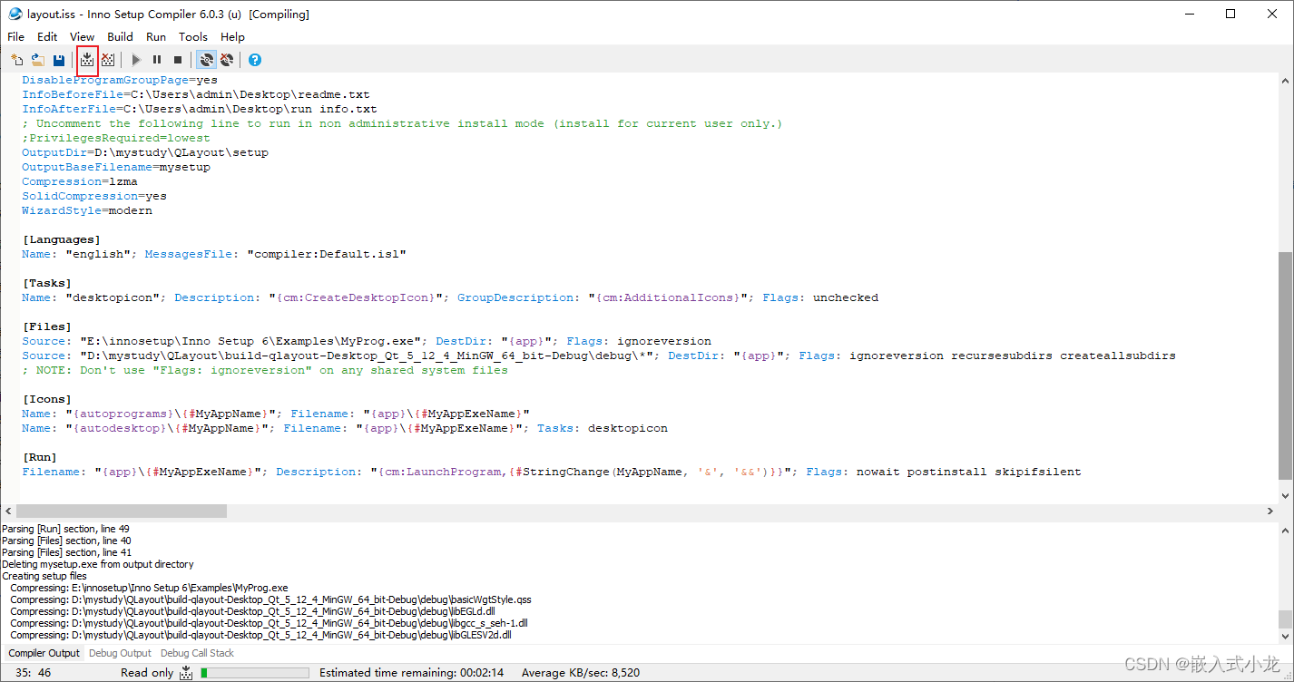Click output panel scrollbar down arrow
1294x682 pixels.
[1285, 636]
